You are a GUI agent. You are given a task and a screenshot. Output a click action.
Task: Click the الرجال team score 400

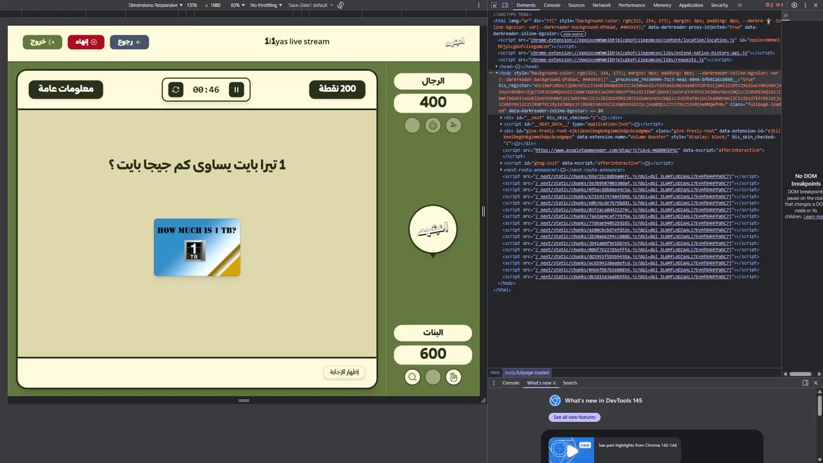tap(433, 103)
